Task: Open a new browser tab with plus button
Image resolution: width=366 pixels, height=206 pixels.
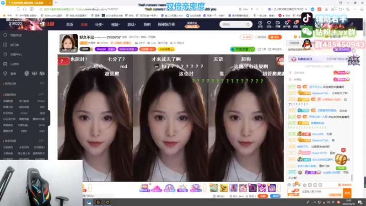Action: (x=56, y=3)
